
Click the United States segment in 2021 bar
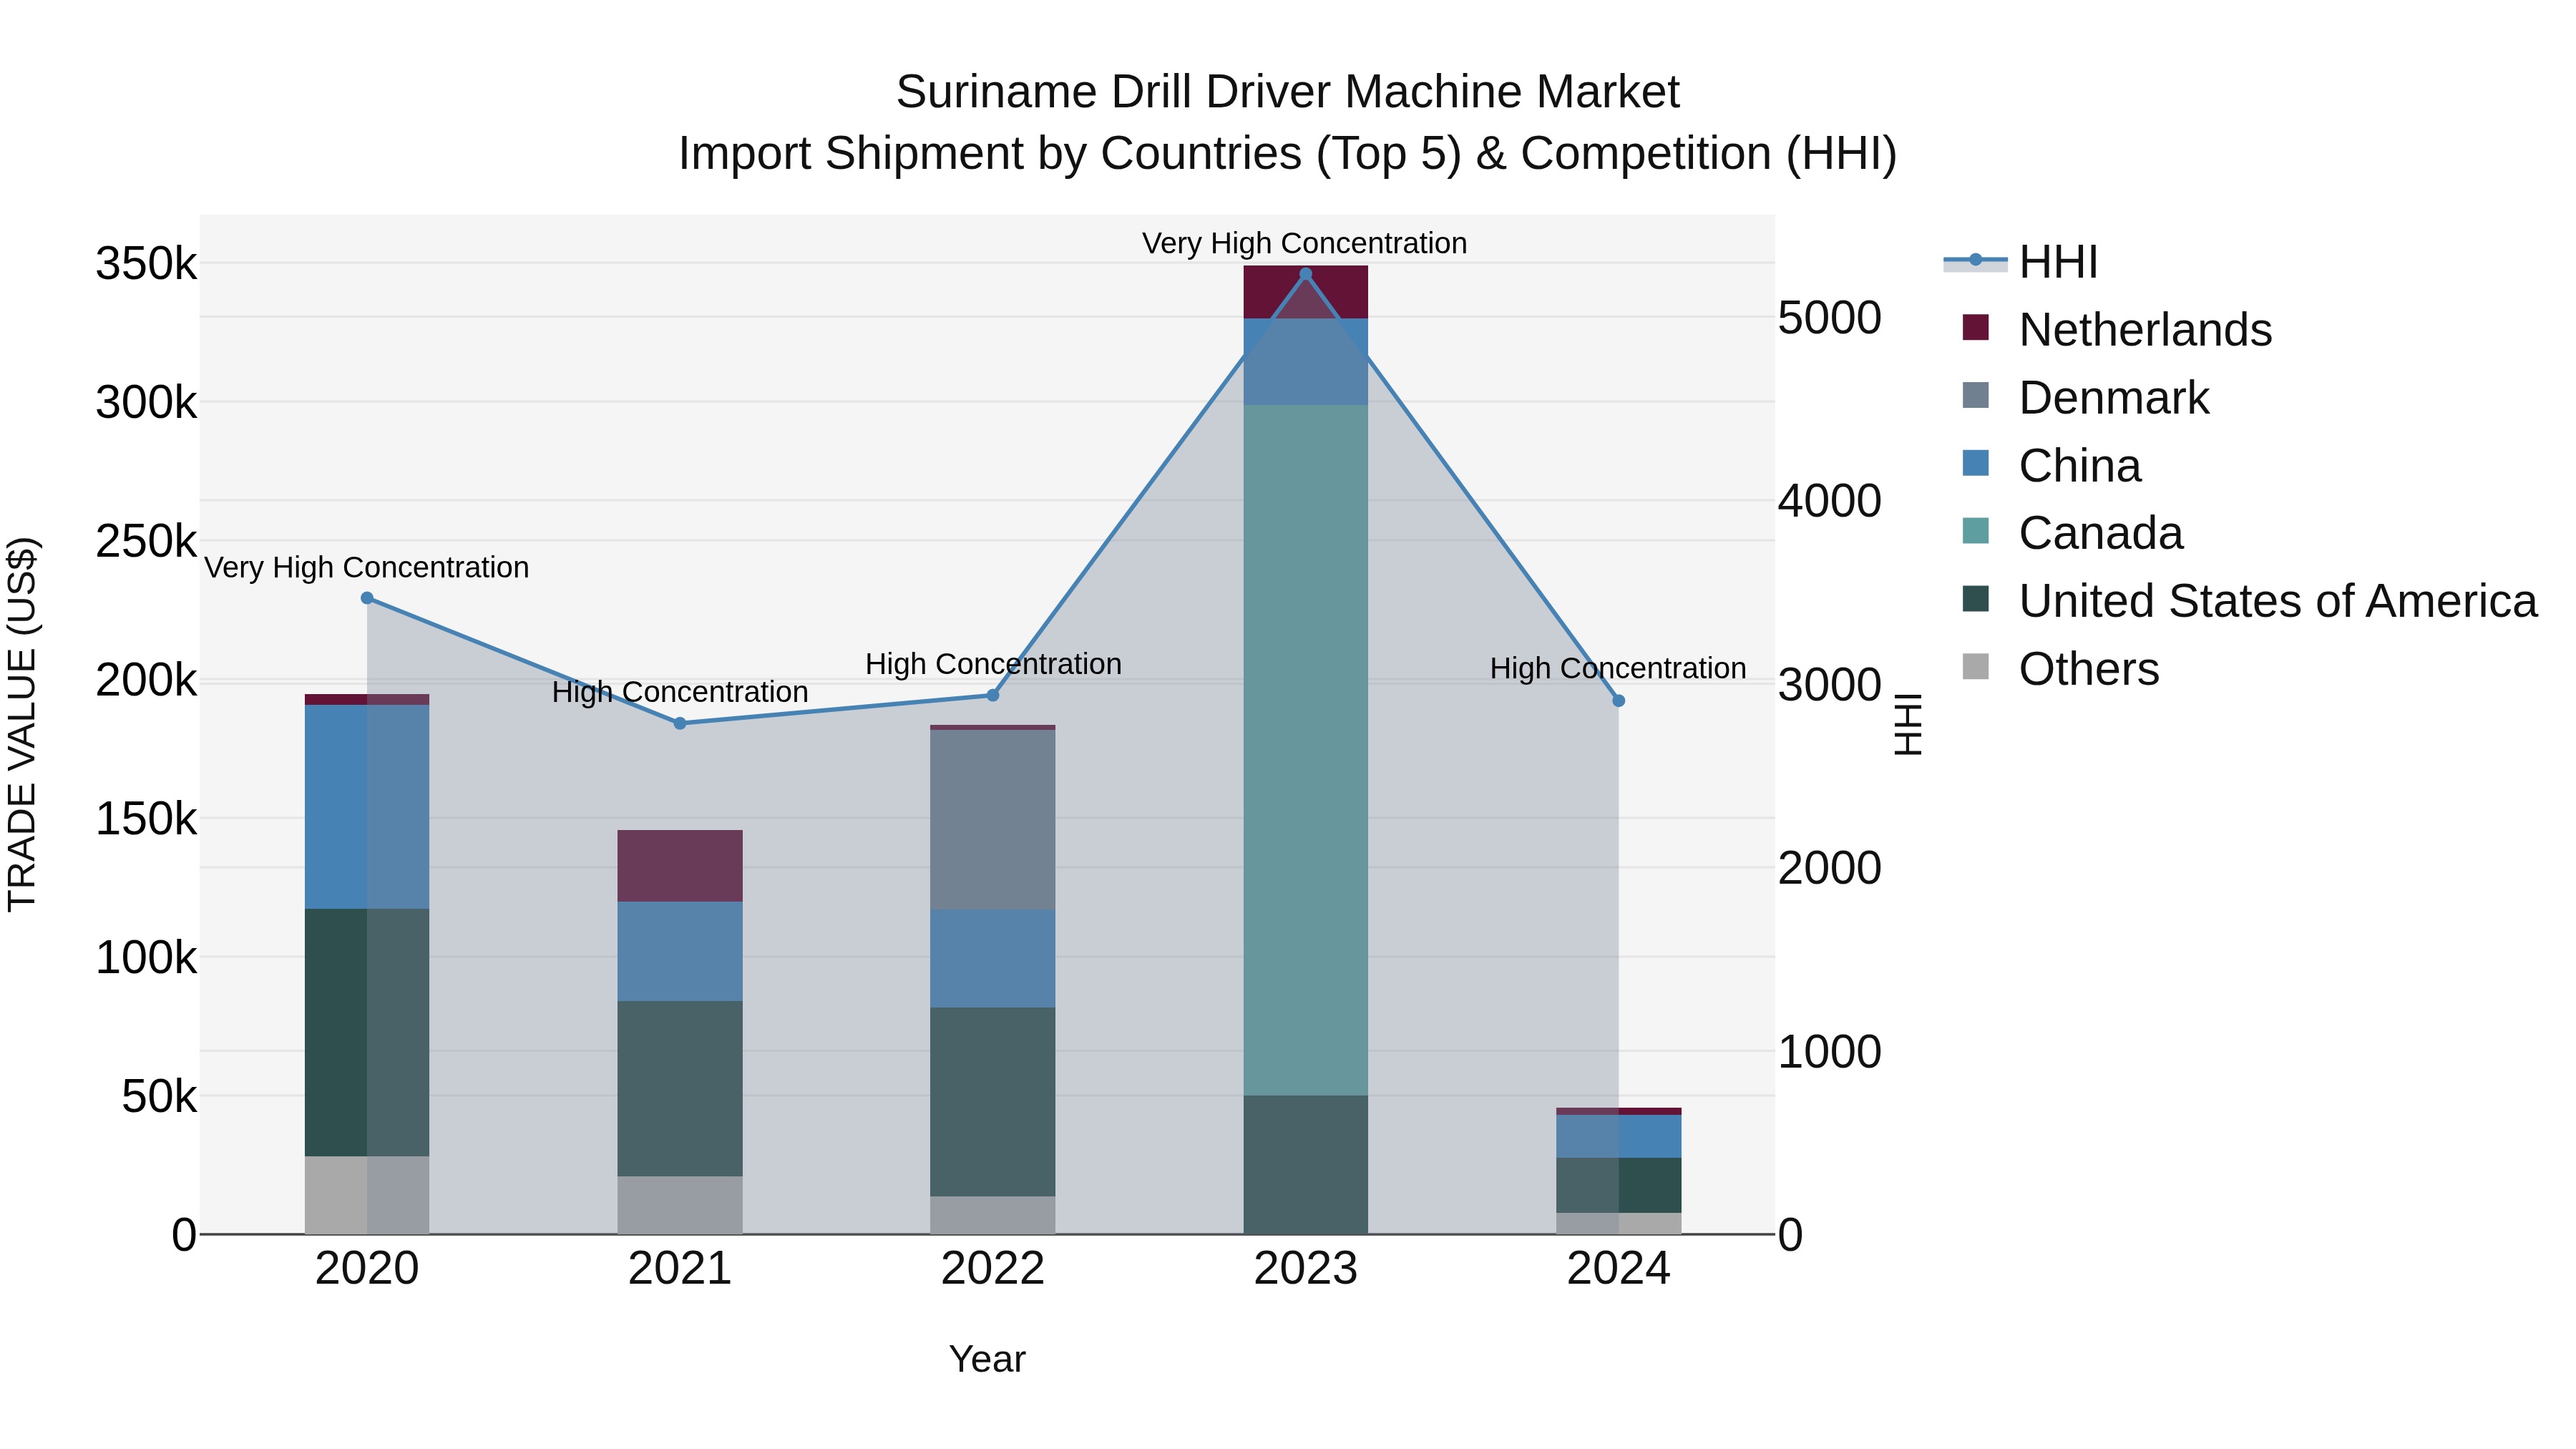(680, 1089)
